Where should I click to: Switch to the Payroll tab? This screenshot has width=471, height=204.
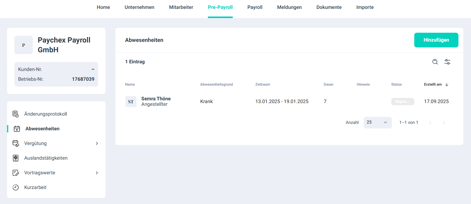click(x=255, y=7)
